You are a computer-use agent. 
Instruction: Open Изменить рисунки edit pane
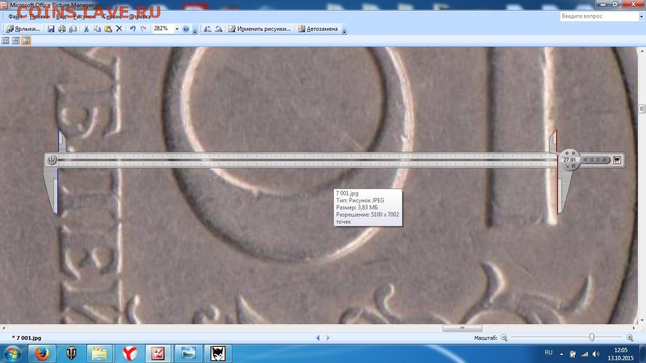(260, 29)
